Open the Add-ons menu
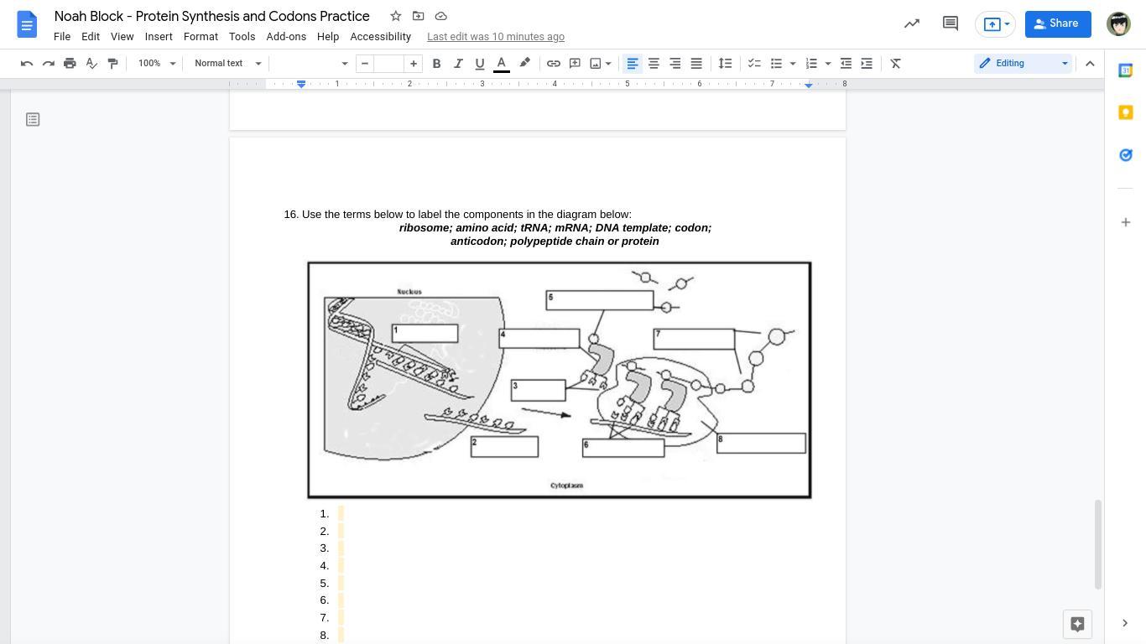1146x644 pixels. pyautogui.click(x=285, y=37)
